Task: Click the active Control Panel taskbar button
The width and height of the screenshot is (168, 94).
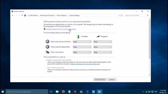Action: pos(99,92)
